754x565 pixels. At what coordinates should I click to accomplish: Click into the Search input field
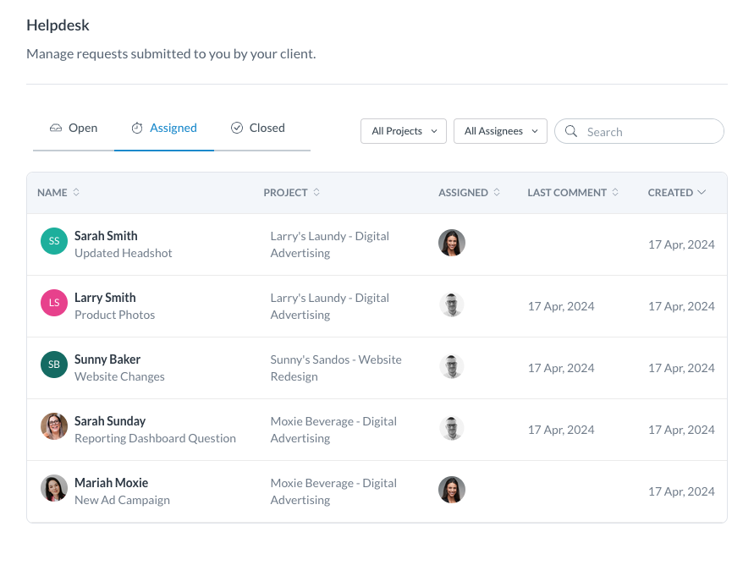tap(639, 131)
